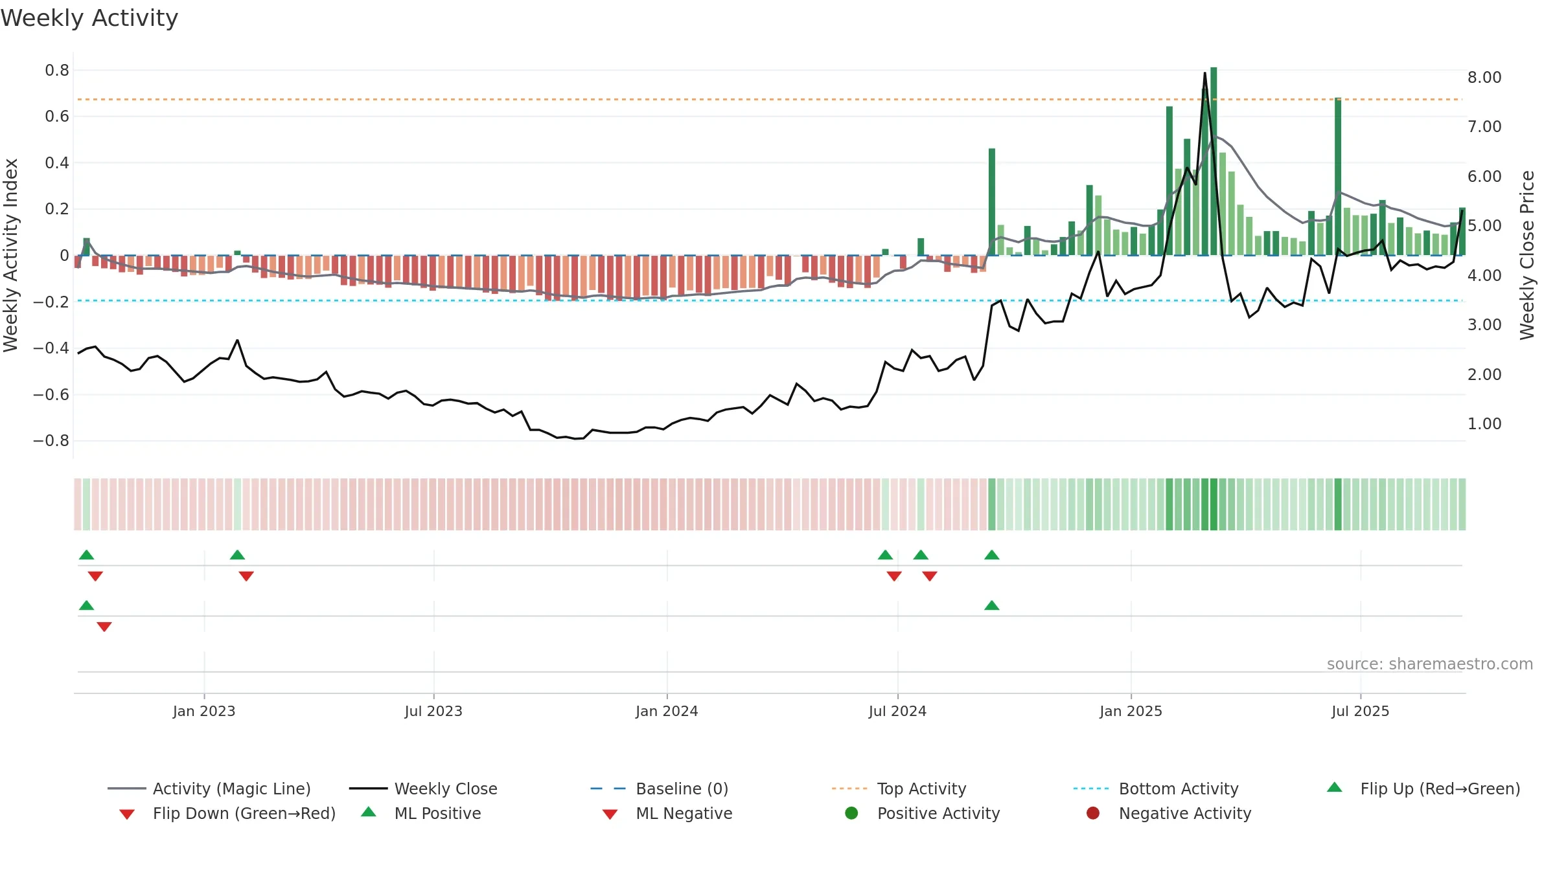Toggle the Flip Down (Green→Red) legend entry
The width and height of the screenshot is (1555, 874).
tap(227, 813)
